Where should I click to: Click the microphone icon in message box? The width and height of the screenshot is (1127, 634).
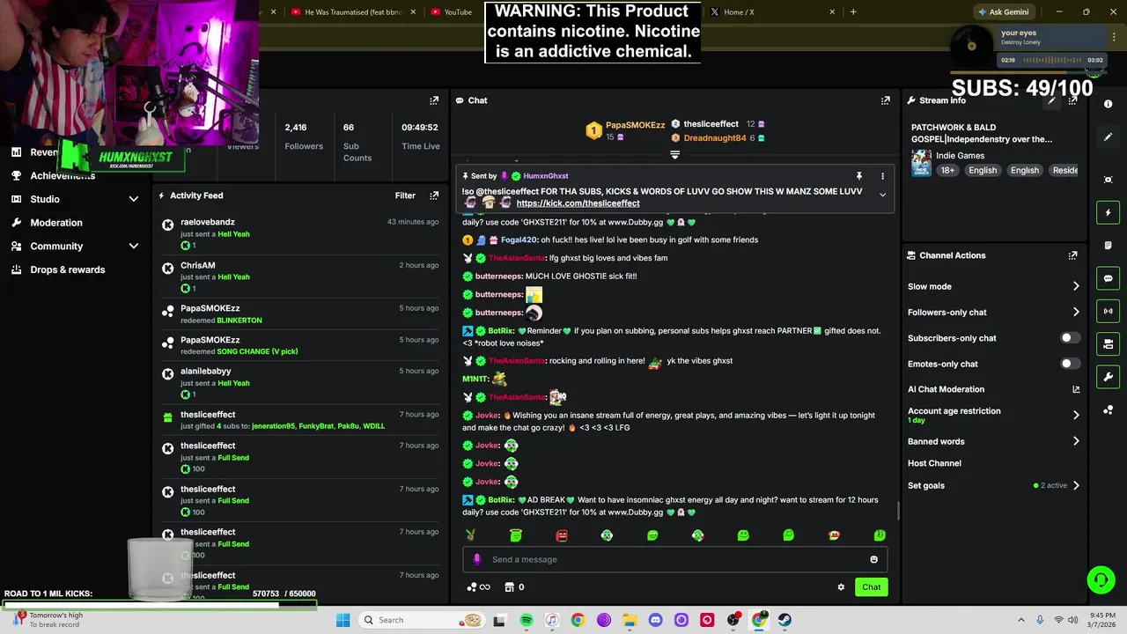tap(477, 559)
